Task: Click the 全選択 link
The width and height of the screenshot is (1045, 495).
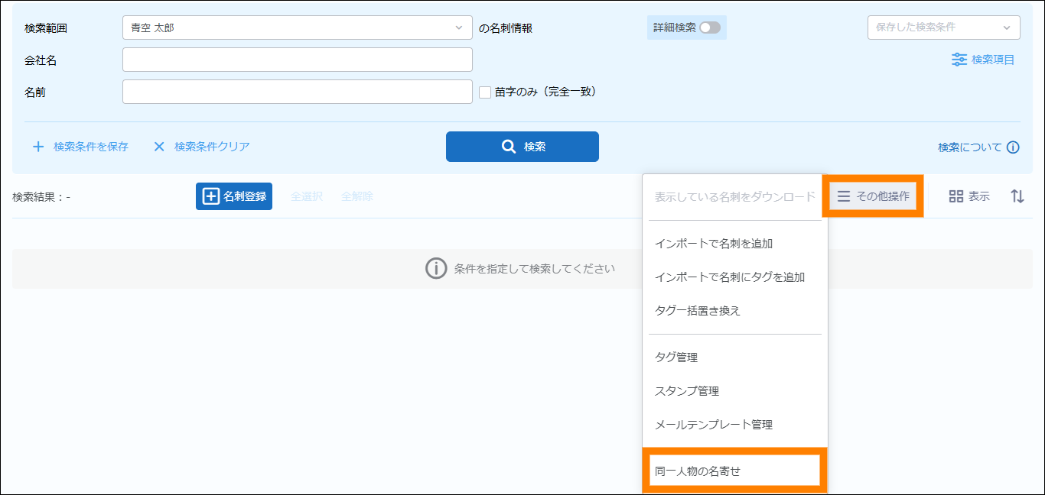Action: (x=306, y=196)
